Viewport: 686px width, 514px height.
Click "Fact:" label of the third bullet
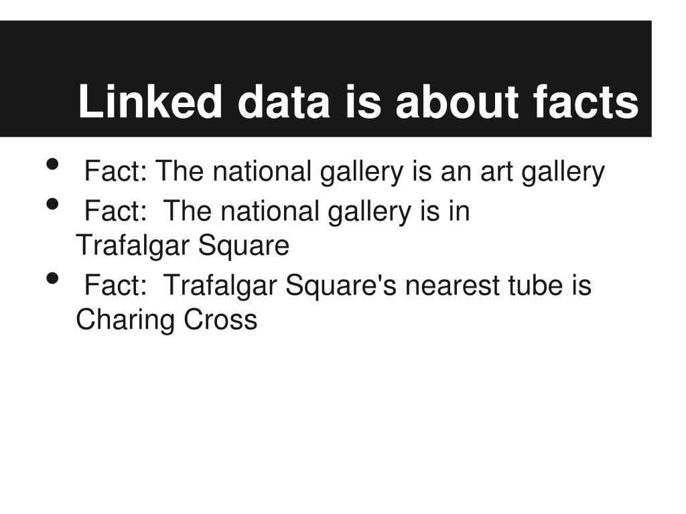(x=116, y=285)
